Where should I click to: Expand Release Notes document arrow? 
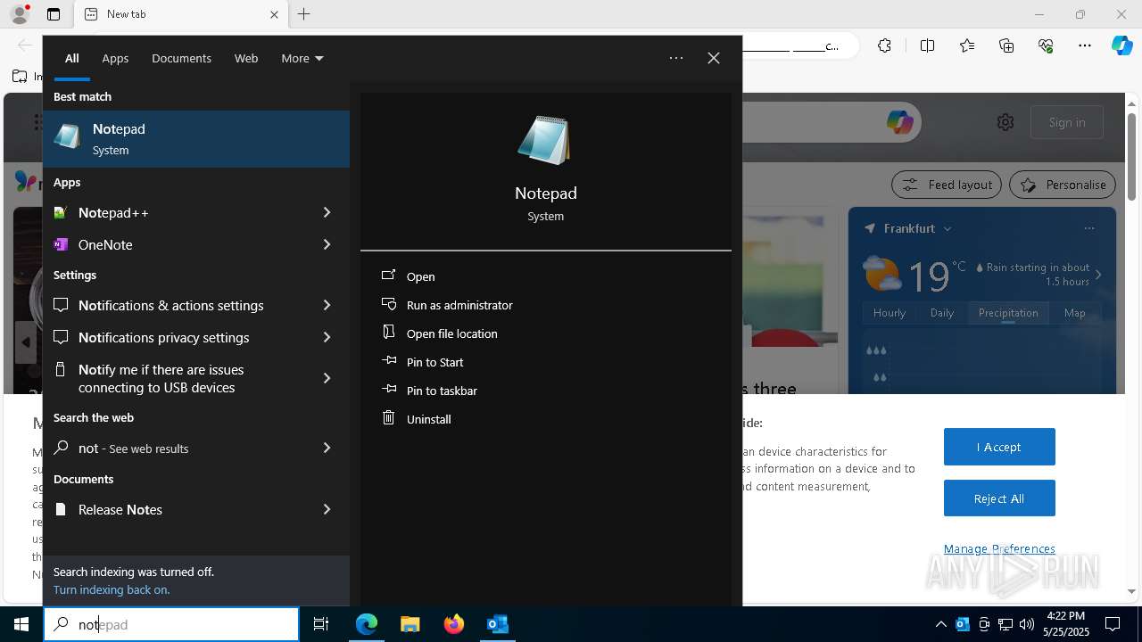pos(327,509)
